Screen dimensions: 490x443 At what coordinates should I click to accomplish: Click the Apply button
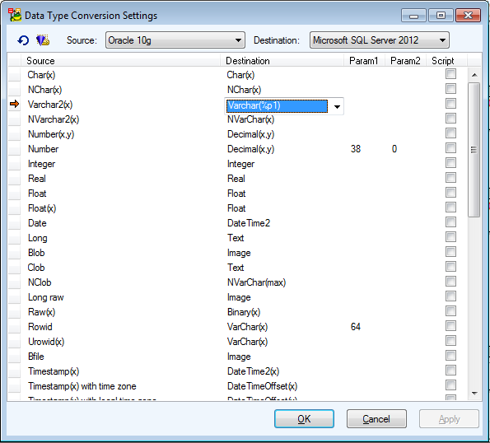449,418
